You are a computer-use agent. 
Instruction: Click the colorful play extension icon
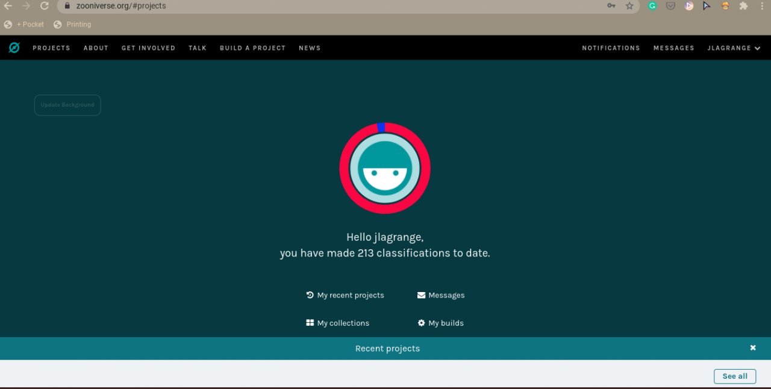[689, 6]
